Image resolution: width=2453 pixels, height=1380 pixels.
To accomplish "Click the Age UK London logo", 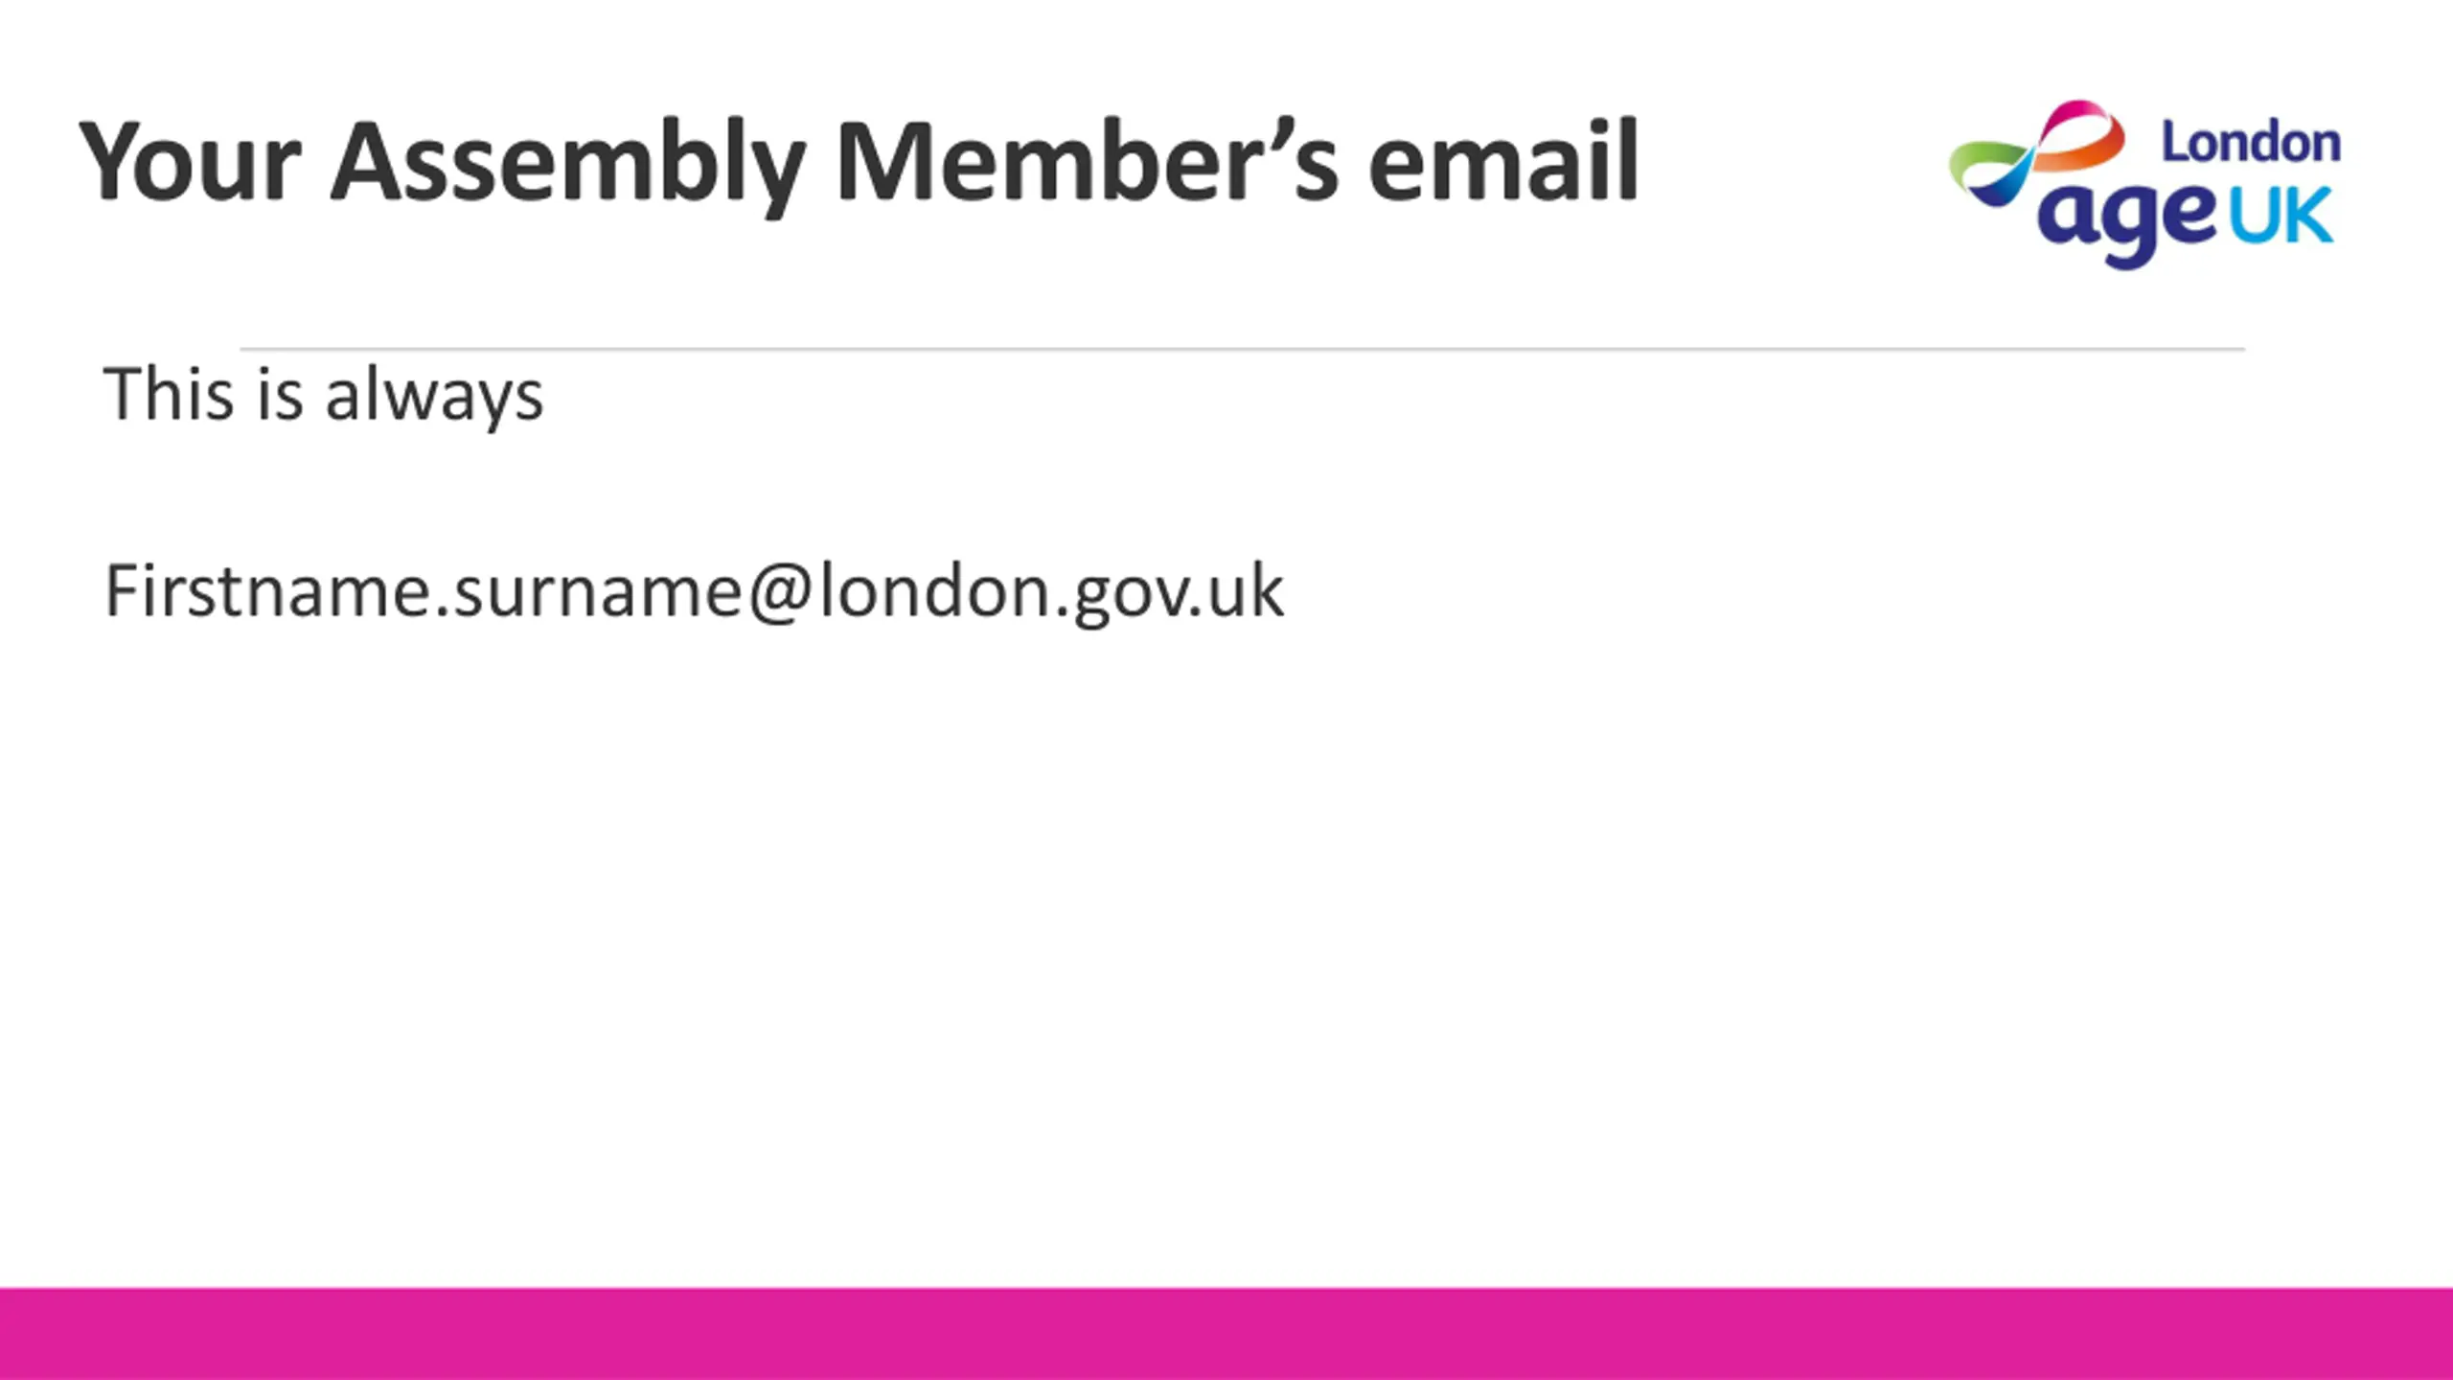I will tap(2144, 184).
